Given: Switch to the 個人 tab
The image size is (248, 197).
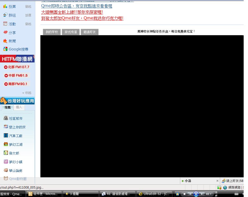Looking at the screenshot, I should [x=19, y=107].
